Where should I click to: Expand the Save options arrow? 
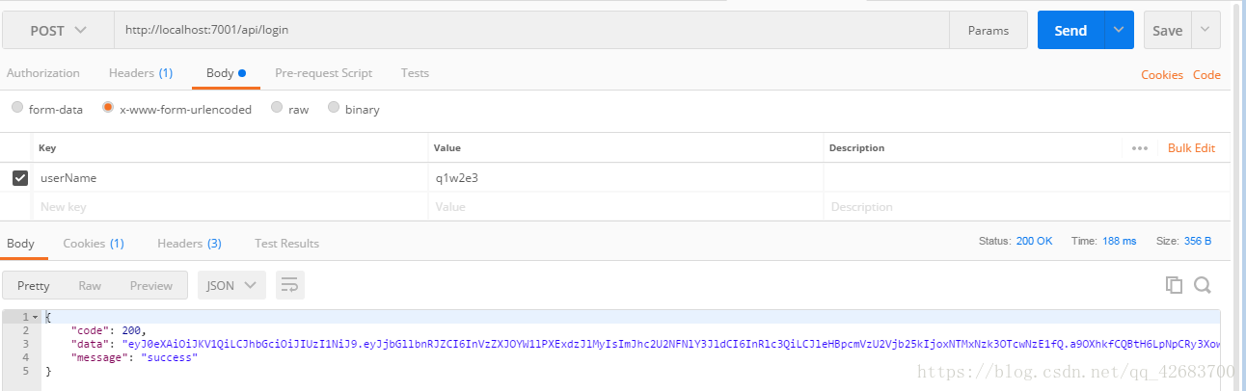(1205, 30)
